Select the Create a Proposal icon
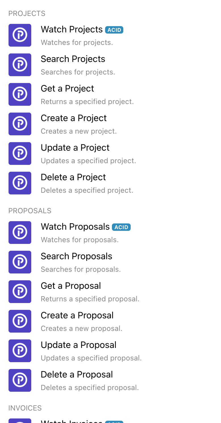The width and height of the screenshot is (221, 423). [20, 321]
